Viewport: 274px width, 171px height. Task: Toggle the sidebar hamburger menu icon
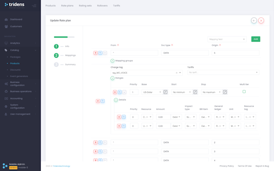34,5
